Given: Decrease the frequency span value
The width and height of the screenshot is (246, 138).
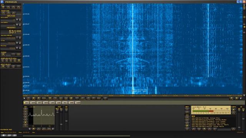Looking at the screenshot, I should pos(17,38).
